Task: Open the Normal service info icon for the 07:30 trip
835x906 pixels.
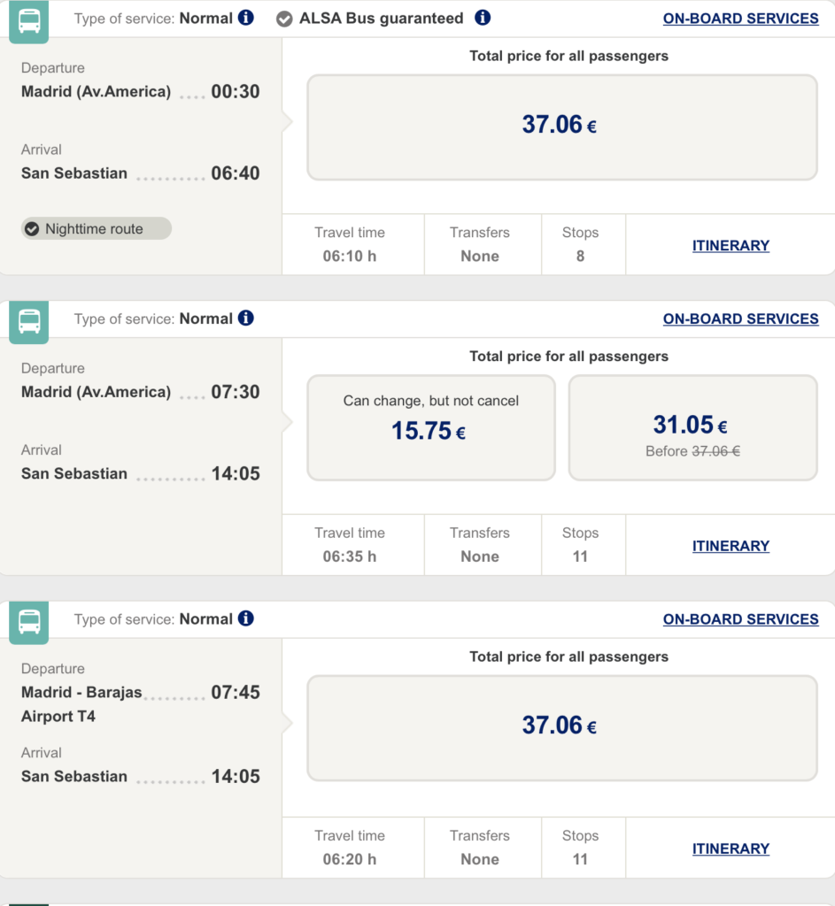Action: tap(246, 319)
